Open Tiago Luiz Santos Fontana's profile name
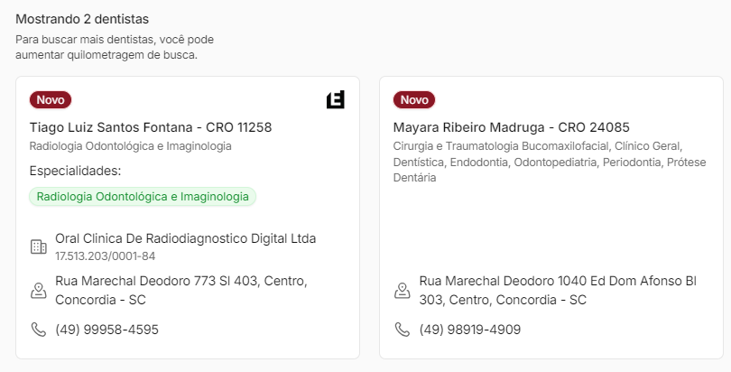The height and width of the screenshot is (372, 731). [x=151, y=127]
